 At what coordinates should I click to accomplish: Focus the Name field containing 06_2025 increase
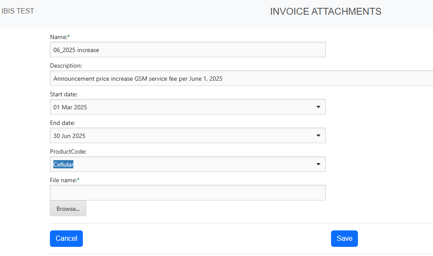click(x=187, y=50)
